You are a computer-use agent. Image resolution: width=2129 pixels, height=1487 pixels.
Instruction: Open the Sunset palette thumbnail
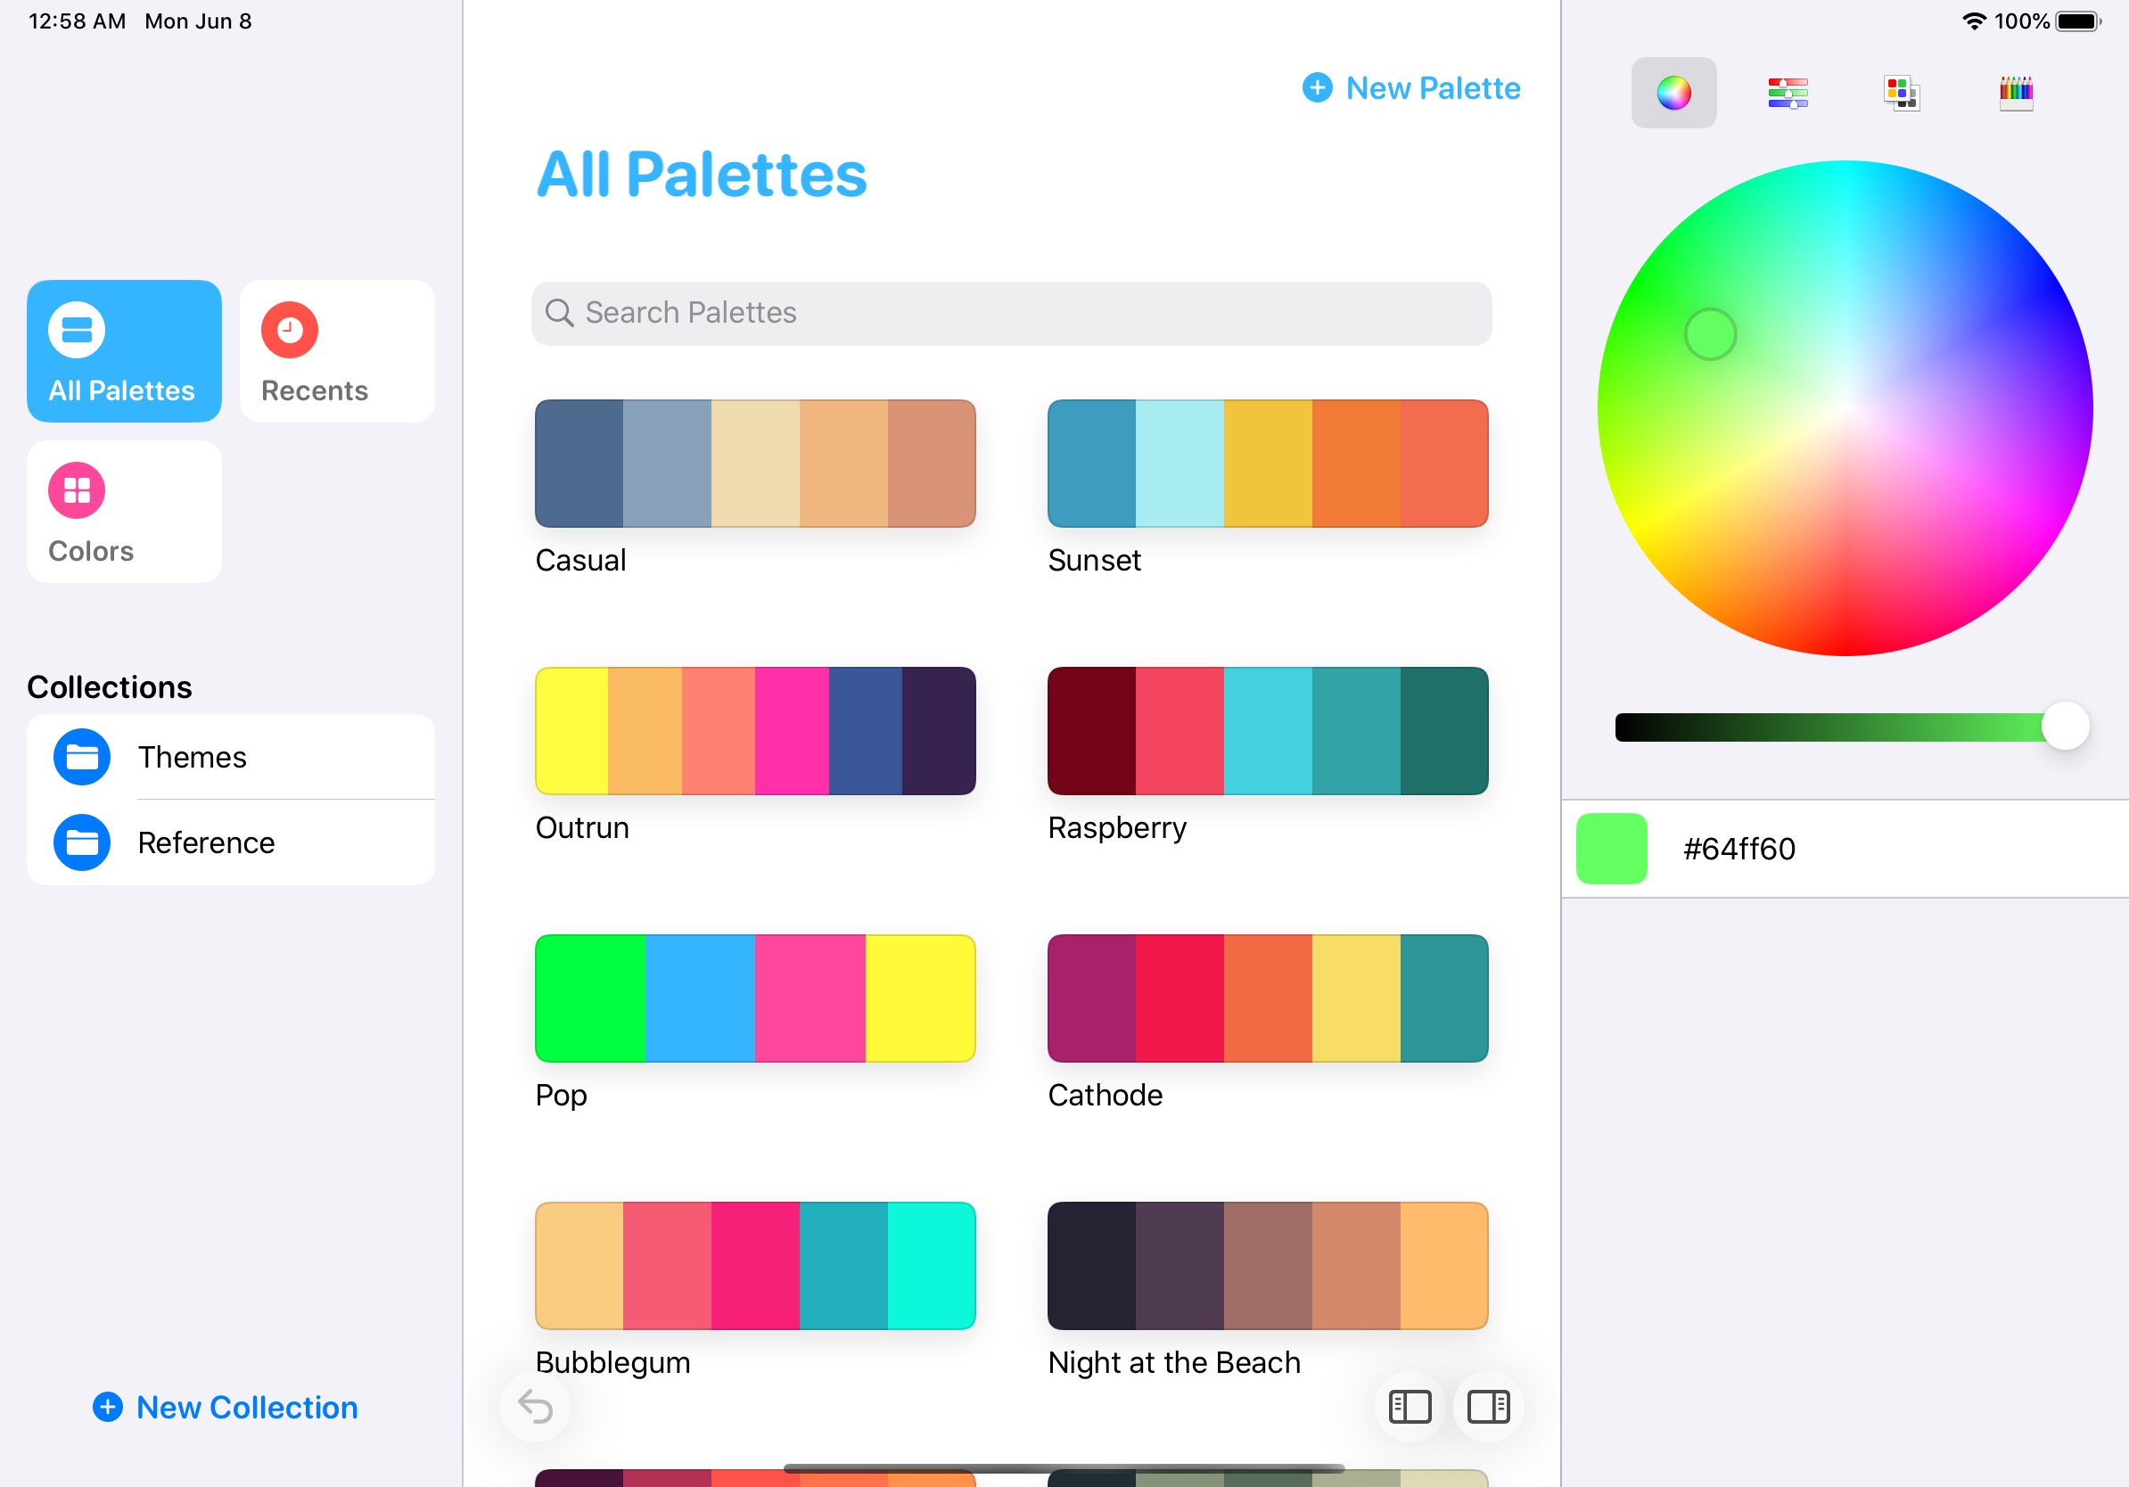click(x=1268, y=464)
